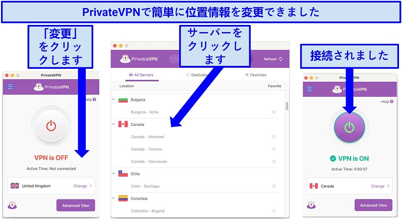402x219 pixels.
Task: Click Bulgaria flag icon
Action: pos(123,100)
